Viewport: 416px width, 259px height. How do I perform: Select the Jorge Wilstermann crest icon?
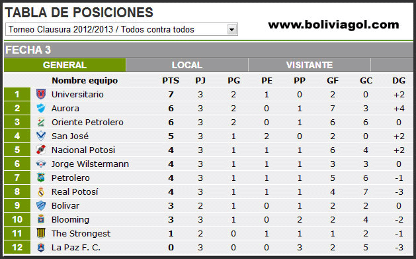(x=41, y=164)
